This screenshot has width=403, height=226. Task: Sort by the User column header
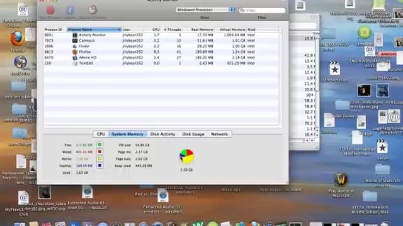(133, 30)
